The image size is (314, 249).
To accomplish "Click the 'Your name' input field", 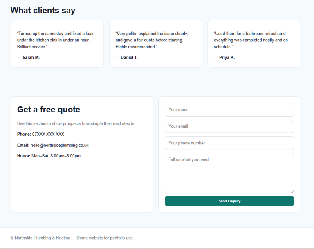I will tap(229, 110).
